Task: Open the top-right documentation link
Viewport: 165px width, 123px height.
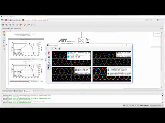Action: (151, 20)
